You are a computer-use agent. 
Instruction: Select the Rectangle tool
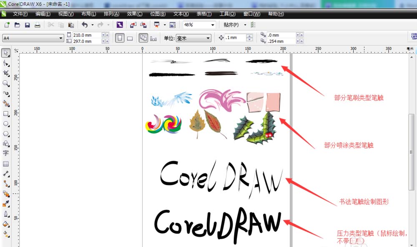point(6,114)
